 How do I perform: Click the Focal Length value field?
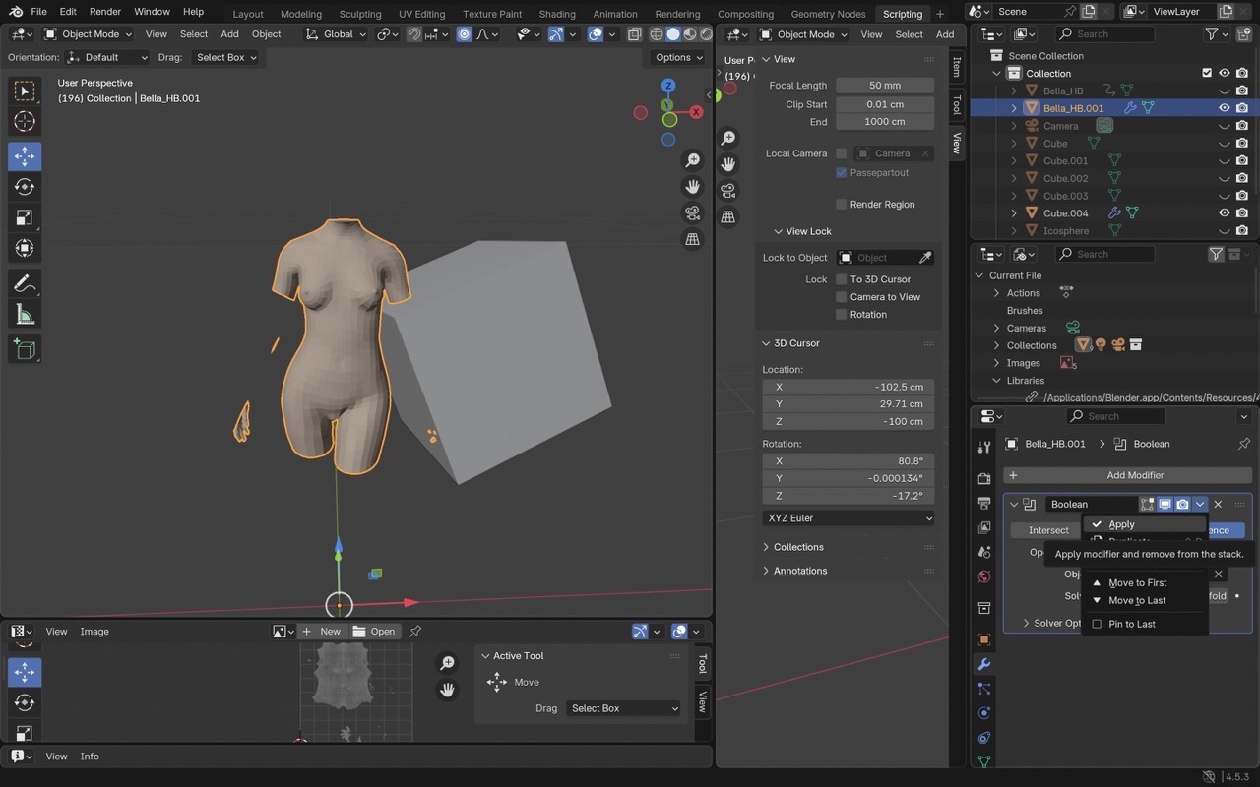[884, 86]
